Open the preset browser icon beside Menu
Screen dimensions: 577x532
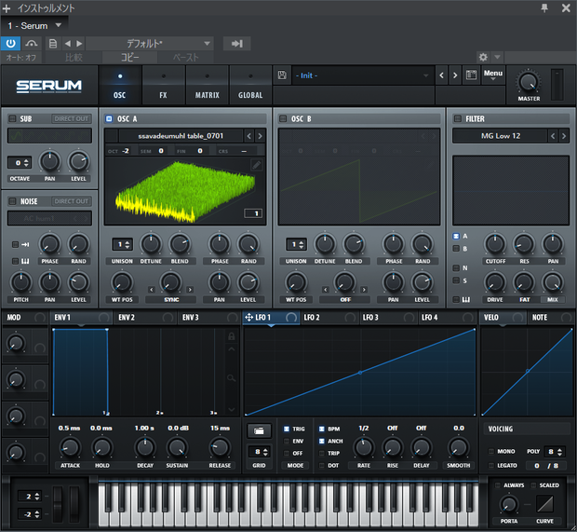pyautogui.click(x=472, y=75)
